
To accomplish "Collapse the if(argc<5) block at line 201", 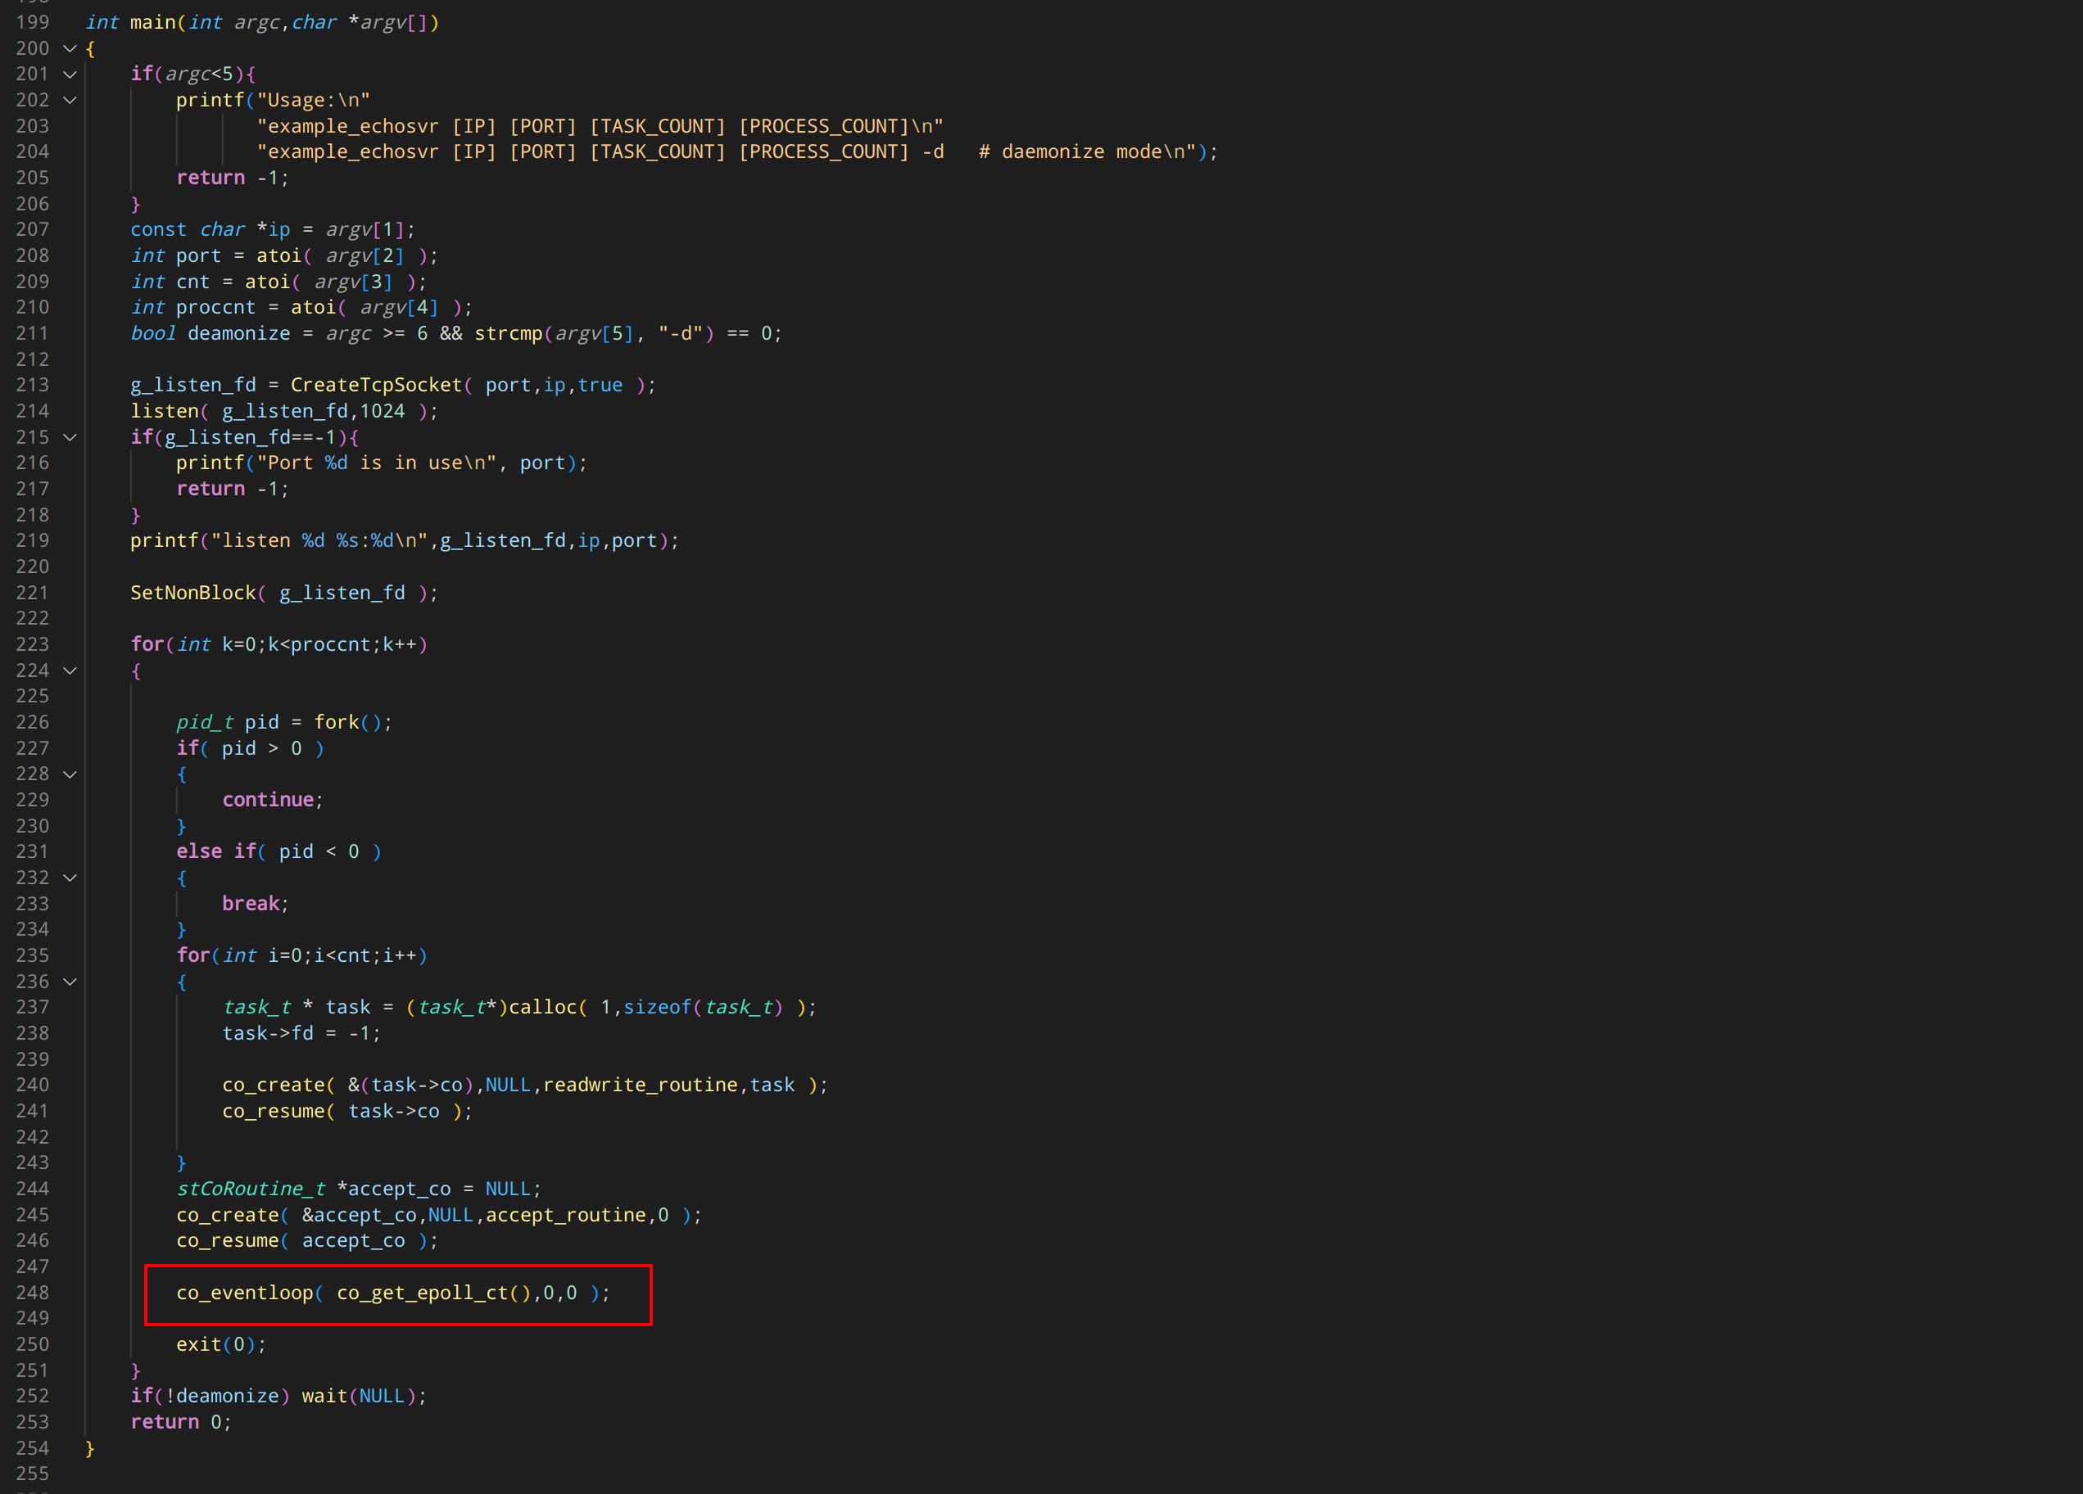I will (70, 74).
